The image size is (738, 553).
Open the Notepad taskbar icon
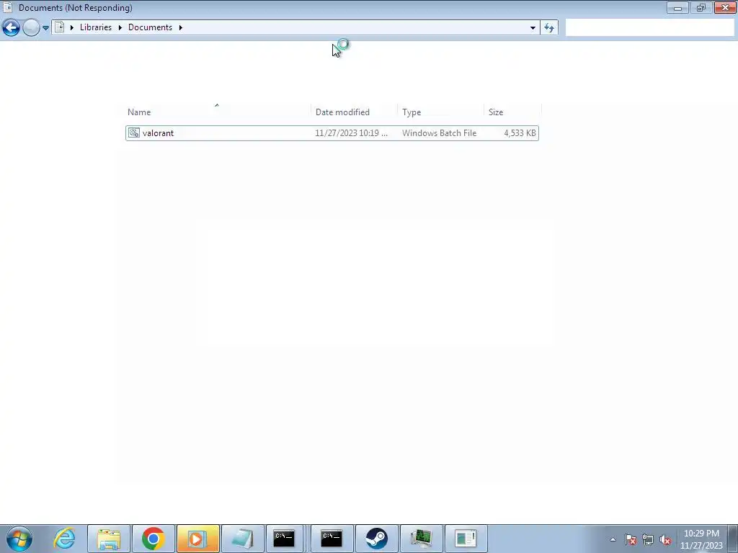pos(242,539)
